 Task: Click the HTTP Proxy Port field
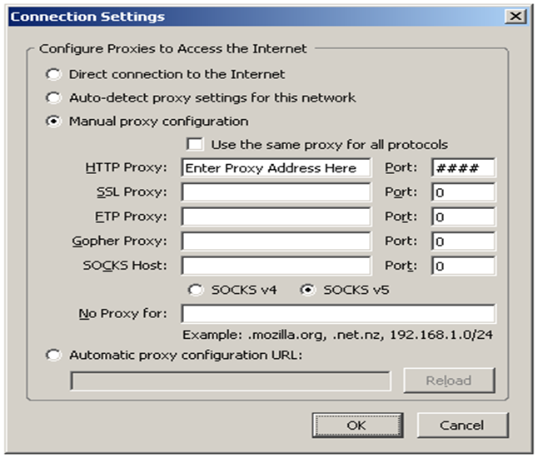pyautogui.click(x=463, y=167)
